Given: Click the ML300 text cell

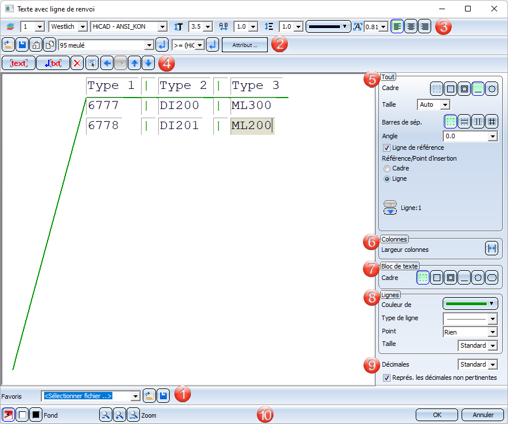Looking at the screenshot, I should (x=251, y=106).
